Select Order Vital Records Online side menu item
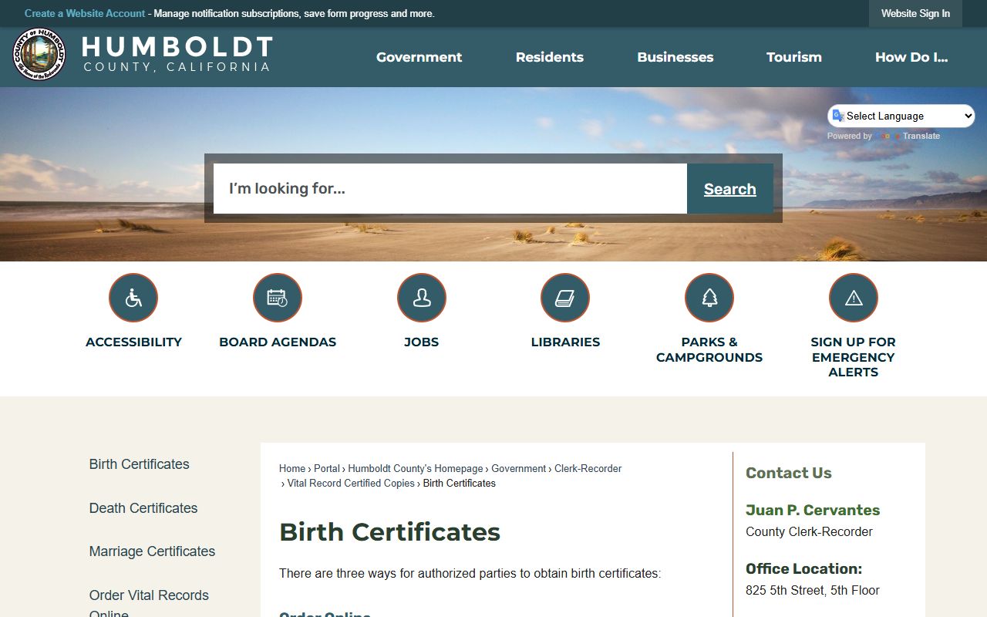The height and width of the screenshot is (617, 987). [x=149, y=603]
